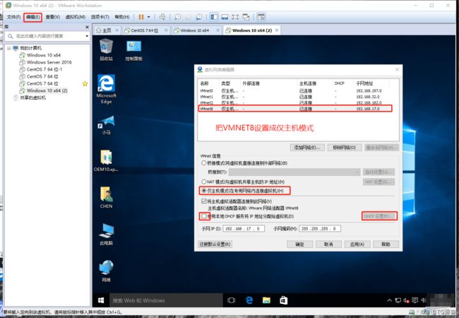The height and width of the screenshot is (318, 459).
Task: Select the VMnet8 row in the network list
Action: 294,109
